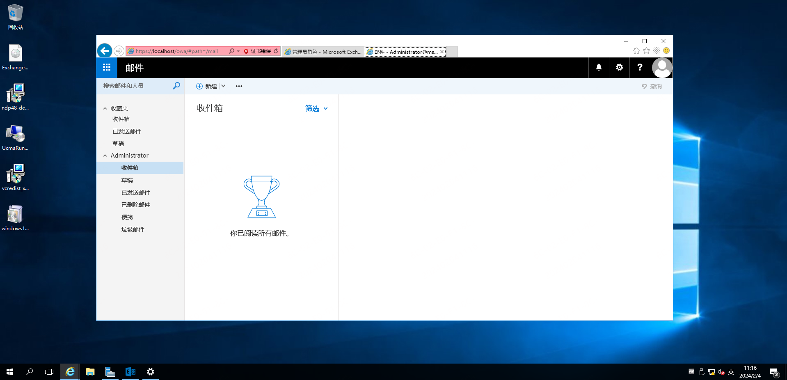
Task: Click the notifications bell icon
Action: click(599, 68)
